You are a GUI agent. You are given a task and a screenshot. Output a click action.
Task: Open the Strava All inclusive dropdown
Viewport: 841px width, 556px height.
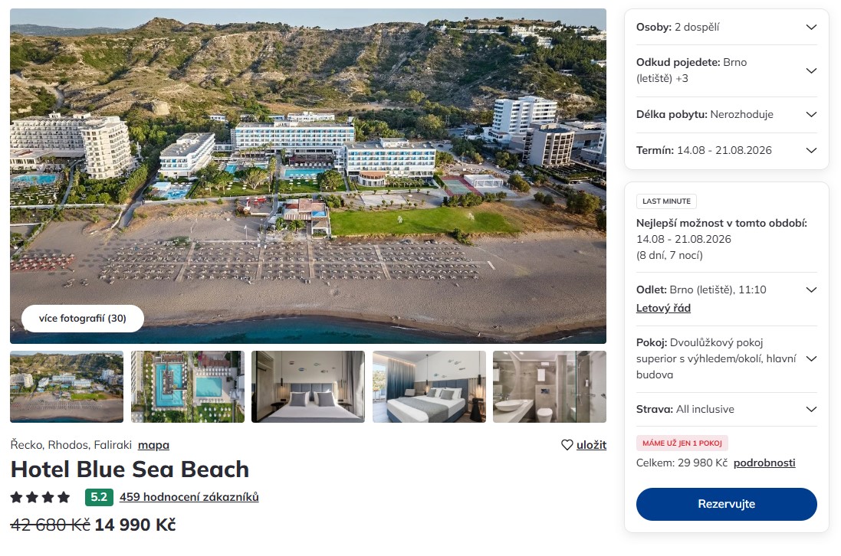coord(726,409)
